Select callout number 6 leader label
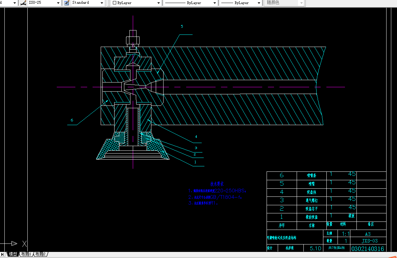 (72, 120)
